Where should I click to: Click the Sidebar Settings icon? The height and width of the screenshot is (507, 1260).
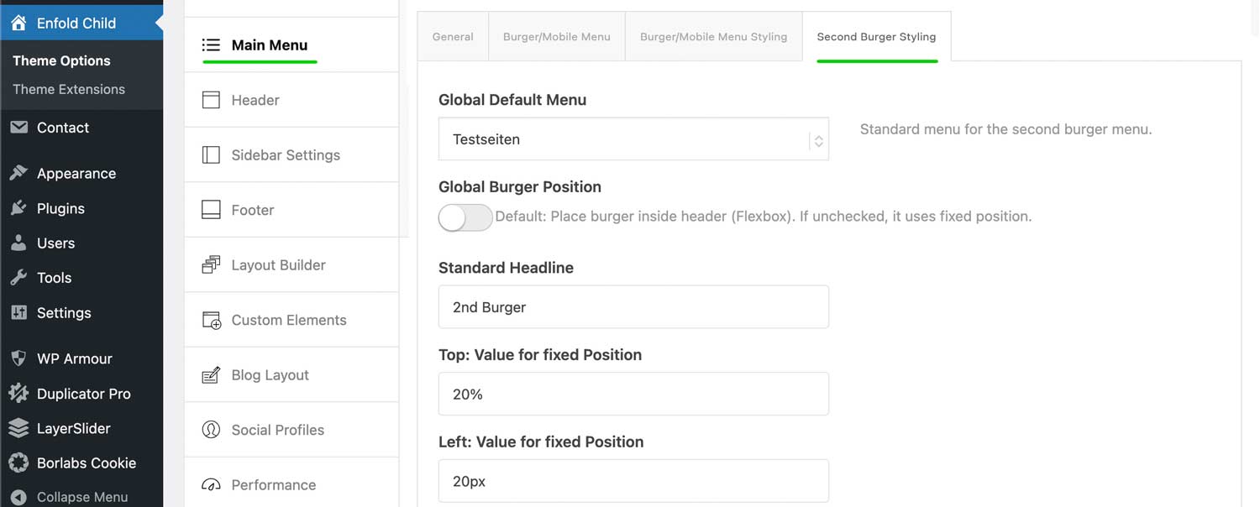point(211,155)
